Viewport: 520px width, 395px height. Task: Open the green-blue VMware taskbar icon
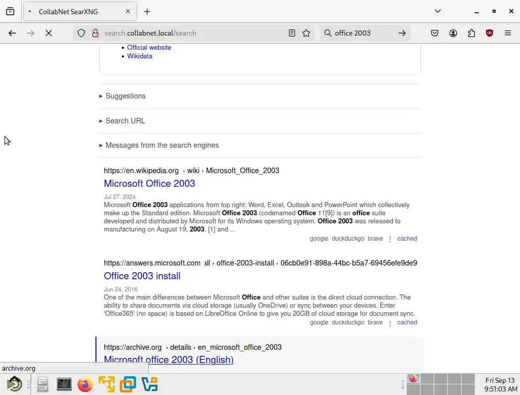pyautogui.click(x=150, y=384)
